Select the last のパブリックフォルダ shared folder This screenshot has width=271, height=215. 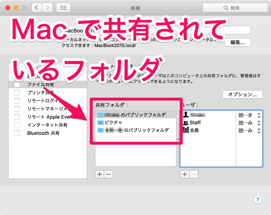[136, 130]
